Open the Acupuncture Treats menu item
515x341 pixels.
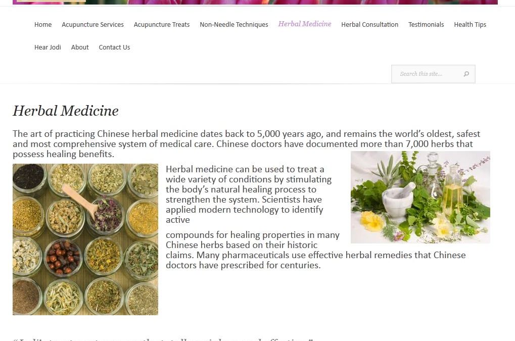pyautogui.click(x=162, y=25)
